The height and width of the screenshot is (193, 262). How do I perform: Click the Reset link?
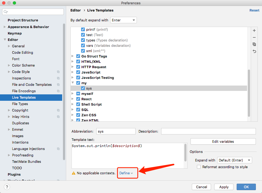[x=254, y=10]
